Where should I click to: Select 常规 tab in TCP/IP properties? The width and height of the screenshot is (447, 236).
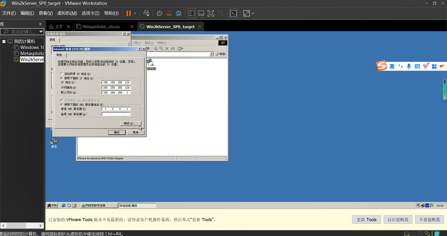click(59, 55)
